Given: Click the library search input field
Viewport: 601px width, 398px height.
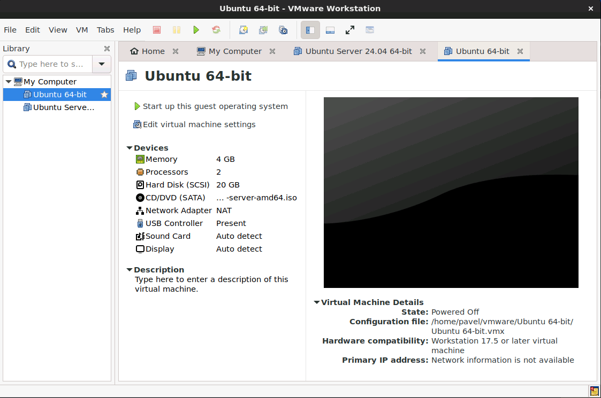Looking at the screenshot, I should [51, 64].
